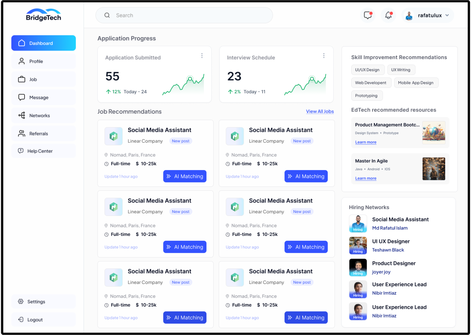
Task: Select the Prototyping skill tag
Action: pyautogui.click(x=367, y=96)
